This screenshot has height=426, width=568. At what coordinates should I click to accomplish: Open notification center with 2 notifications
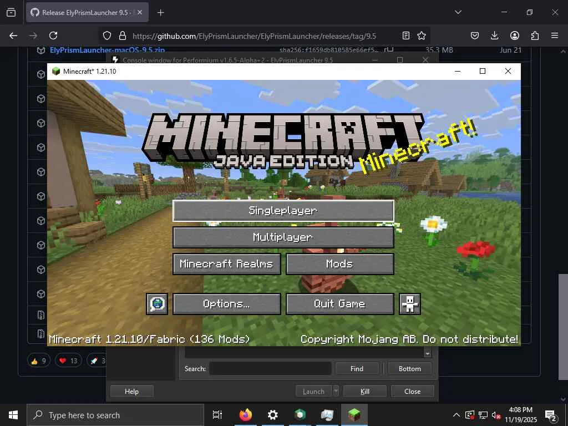550,415
